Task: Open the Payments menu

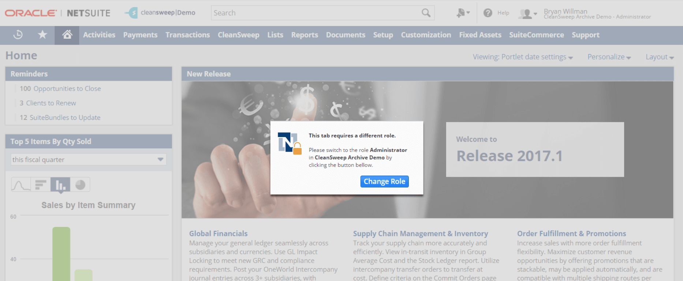Action: [x=140, y=35]
